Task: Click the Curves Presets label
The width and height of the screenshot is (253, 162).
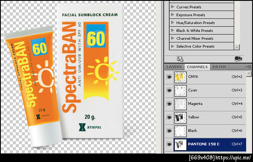Action: [189, 7]
